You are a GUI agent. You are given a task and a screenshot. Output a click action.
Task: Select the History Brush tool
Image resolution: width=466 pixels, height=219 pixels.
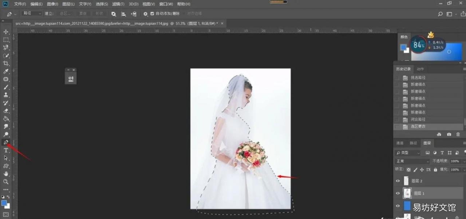pyautogui.click(x=6, y=103)
